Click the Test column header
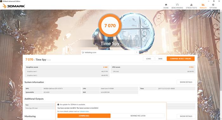Image resolution: width=222 pixels, height=120 pixels. pyautogui.click(x=27, y=105)
